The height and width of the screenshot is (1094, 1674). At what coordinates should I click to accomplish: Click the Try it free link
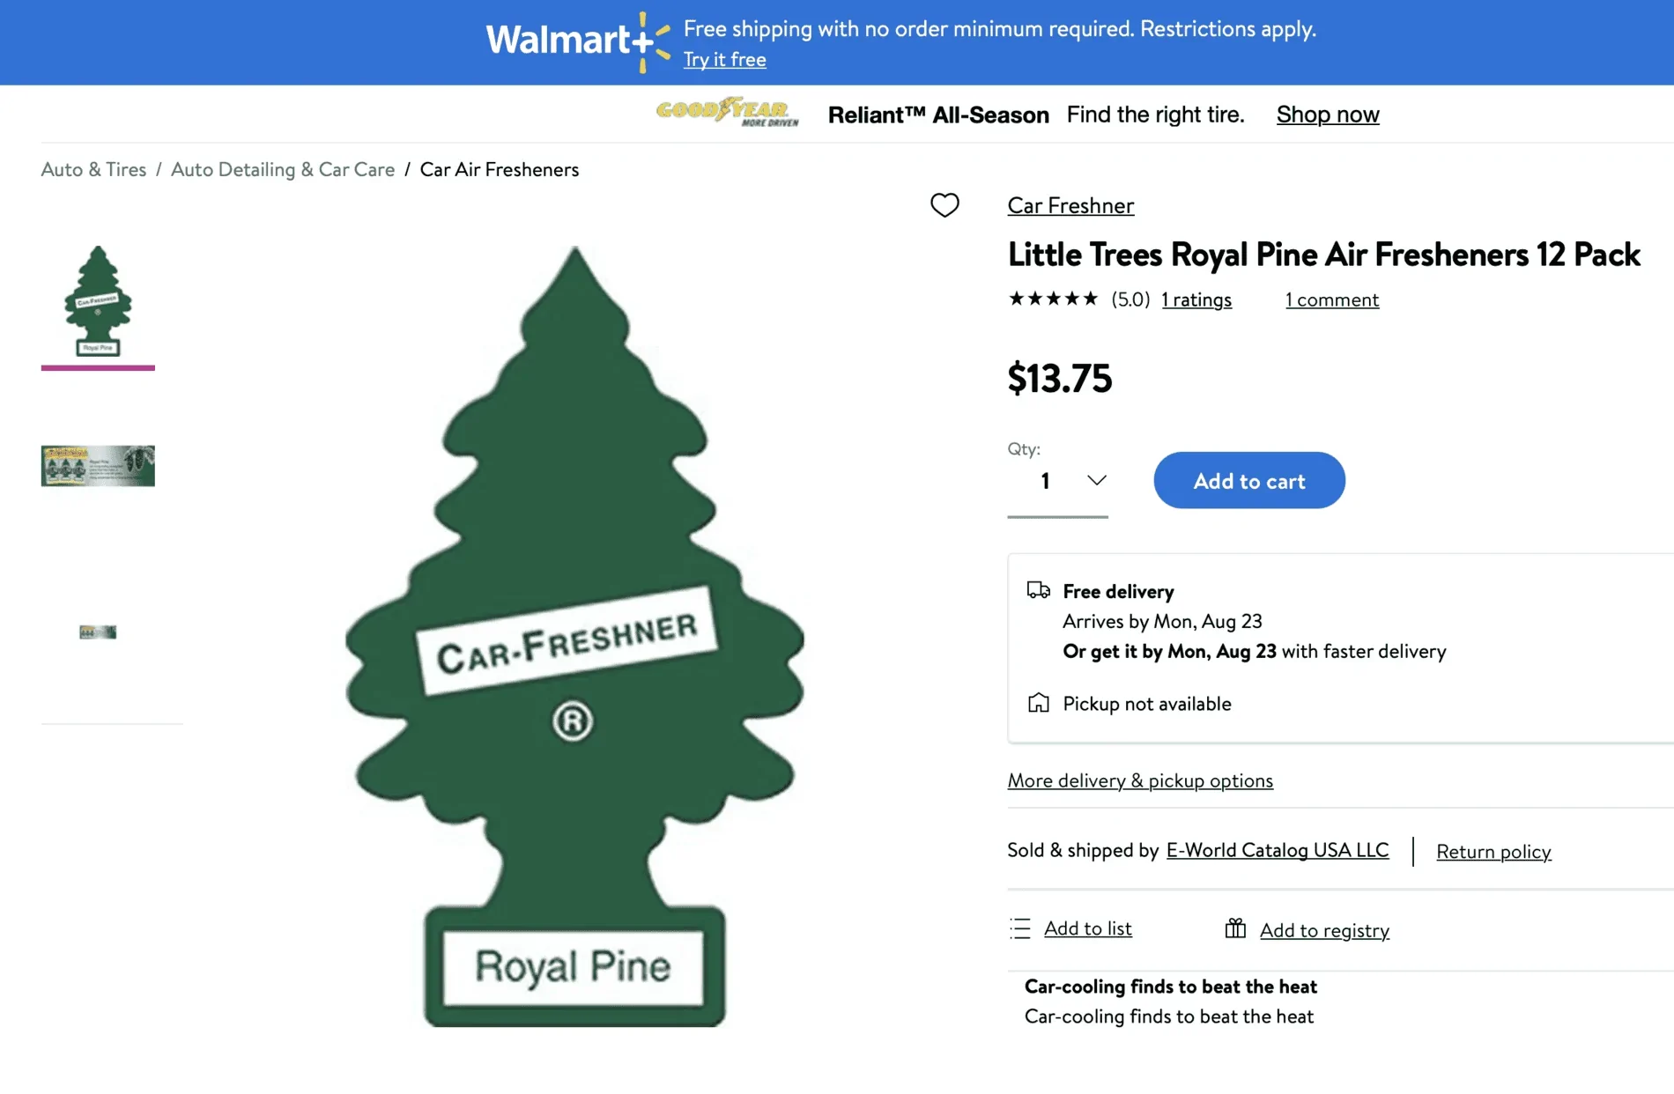pyautogui.click(x=724, y=59)
